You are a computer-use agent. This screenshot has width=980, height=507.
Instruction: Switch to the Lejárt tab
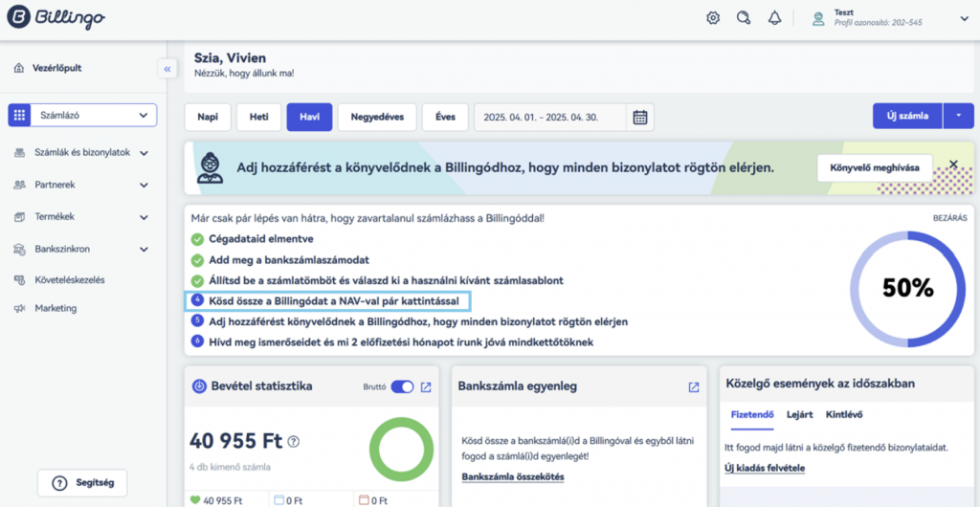click(800, 415)
